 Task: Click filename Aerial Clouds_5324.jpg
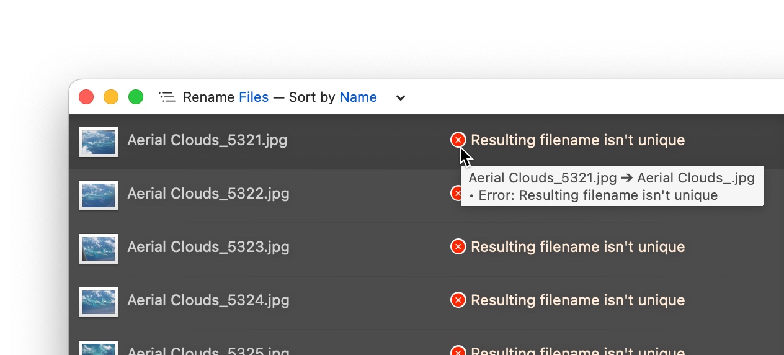pyautogui.click(x=208, y=300)
